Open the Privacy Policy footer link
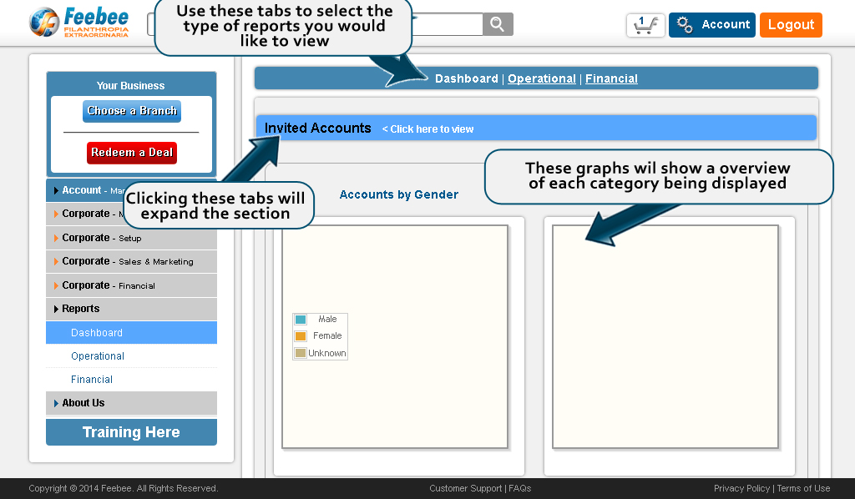The image size is (855, 499). tap(741, 489)
